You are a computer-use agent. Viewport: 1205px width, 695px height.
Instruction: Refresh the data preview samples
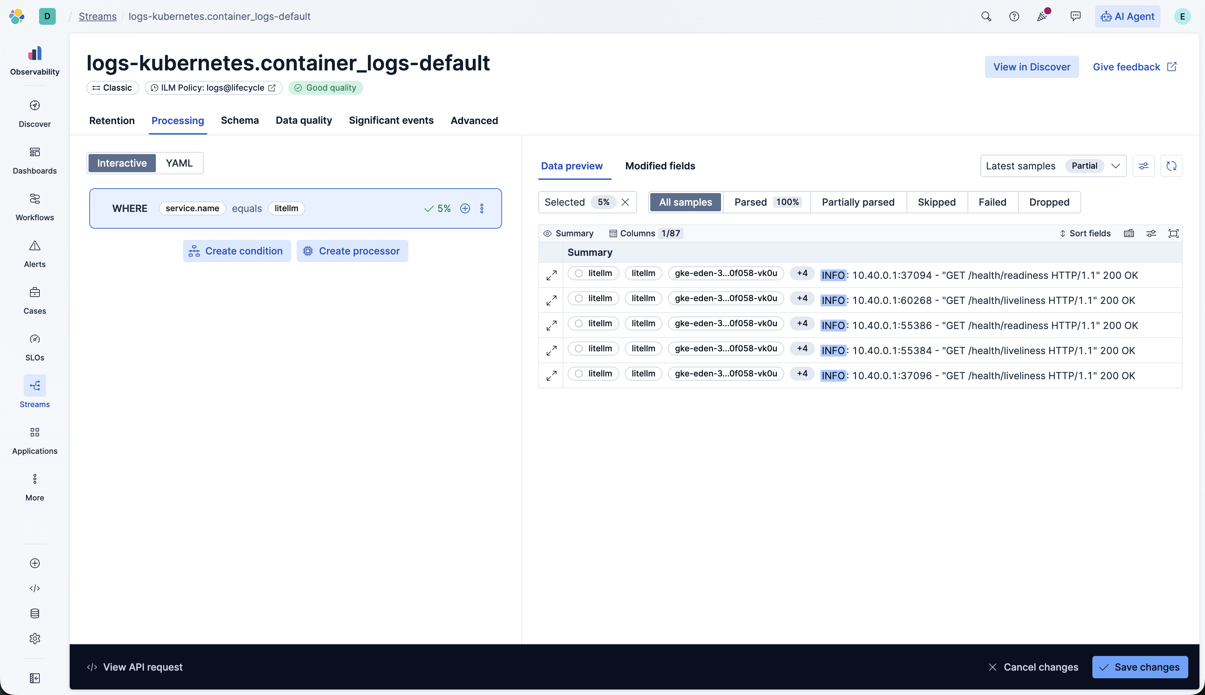1171,166
